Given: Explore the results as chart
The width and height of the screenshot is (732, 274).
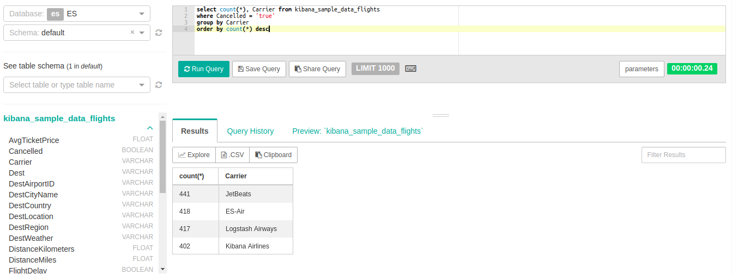Looking at the screenshot, I should point(194,155).
